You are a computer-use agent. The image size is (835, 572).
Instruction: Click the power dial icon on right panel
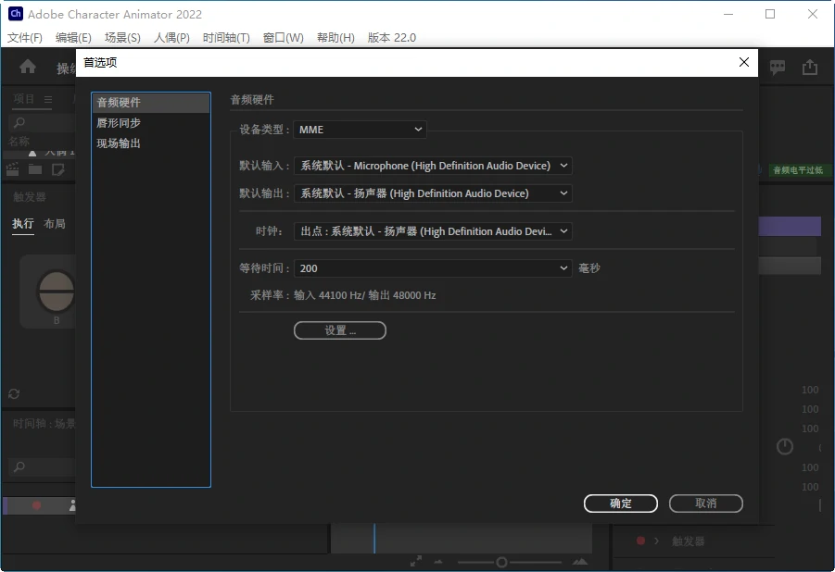[x=785, y=447]
